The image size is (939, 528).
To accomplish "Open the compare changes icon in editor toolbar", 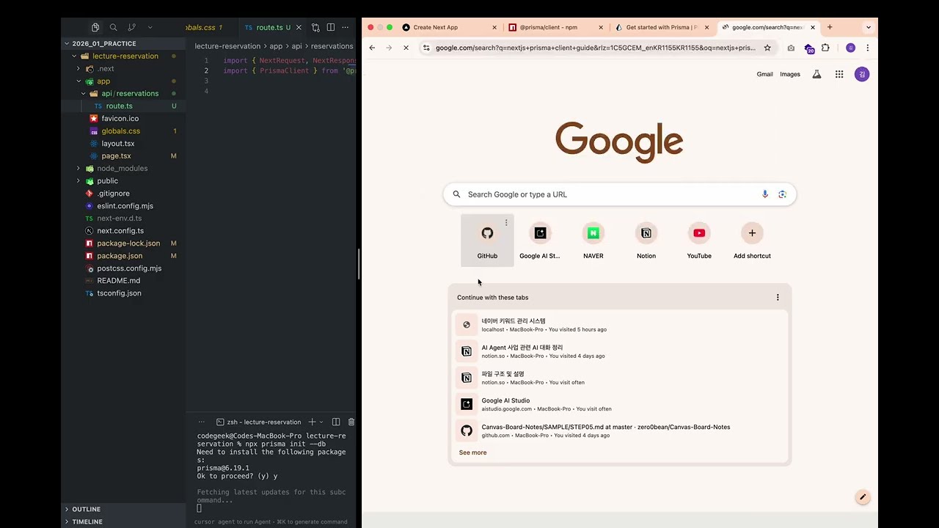I will [x=315, y=27].
